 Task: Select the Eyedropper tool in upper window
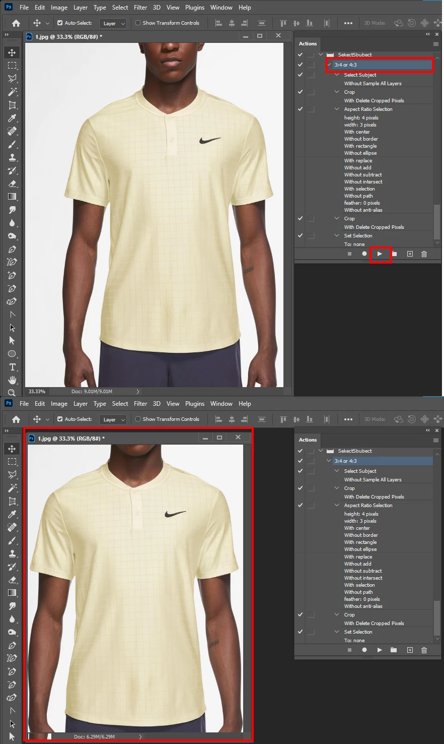click(12, 118)
